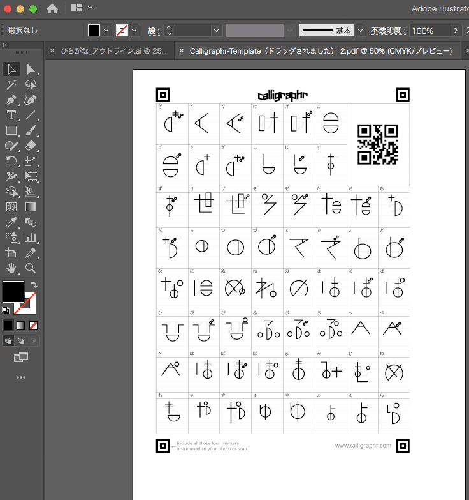Select the Curvature tool
Viewport: 469px width, 500px height.
(31, 100)
